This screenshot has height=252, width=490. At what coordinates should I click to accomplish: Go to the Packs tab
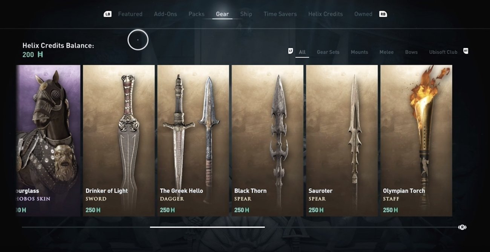pyautogui.click(x=196, y=14)
